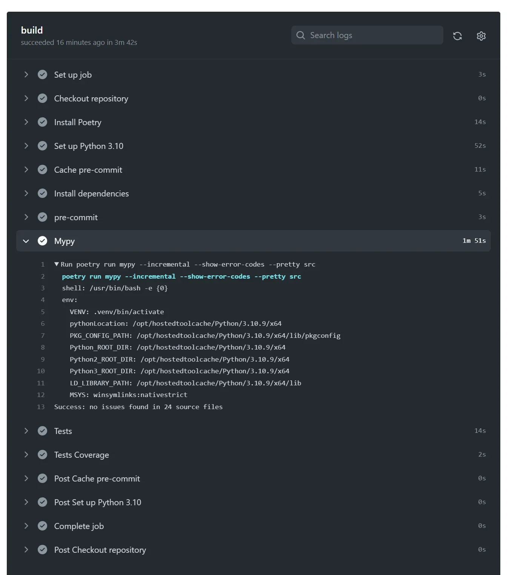This screenshot has width=509, height=575.
Task: Expand the Tests step chevron
Action: tap(26, 431)
